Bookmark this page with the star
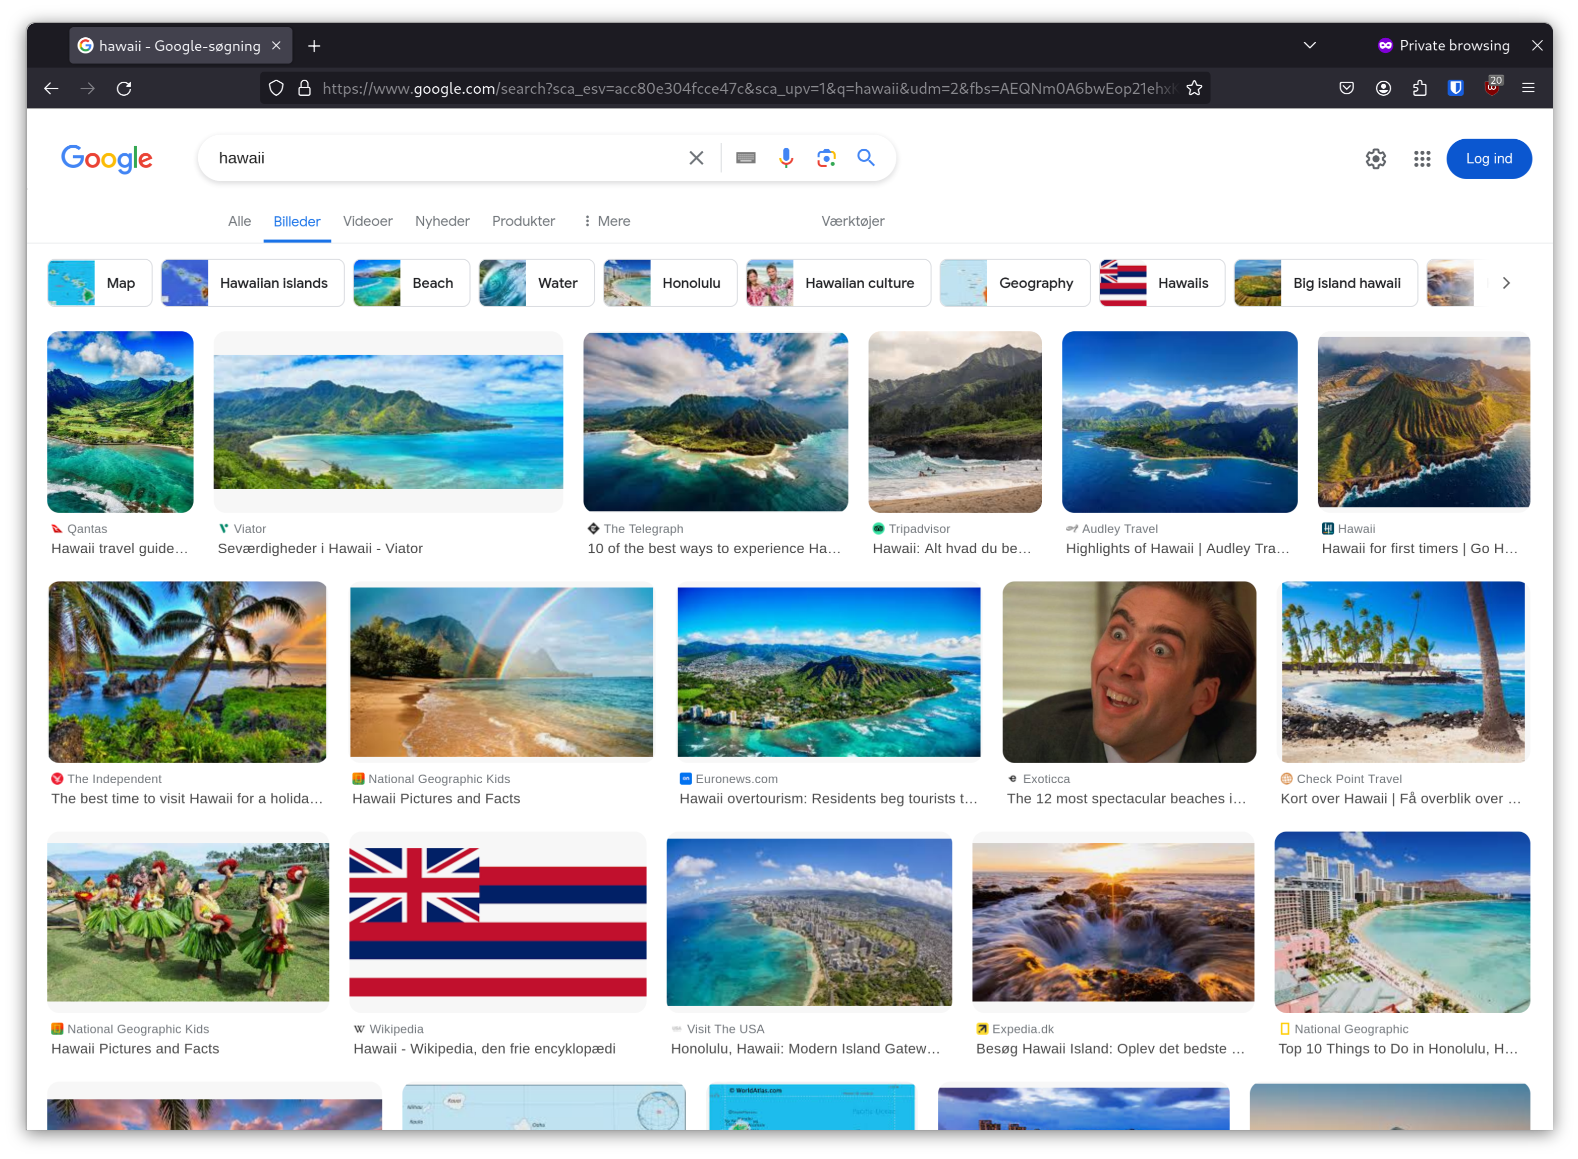This screenshot has width=1578, height=1159. pos(1194,88)
